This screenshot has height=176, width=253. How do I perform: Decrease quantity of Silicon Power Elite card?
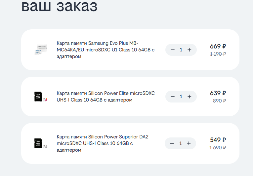[x=173, y=97]
